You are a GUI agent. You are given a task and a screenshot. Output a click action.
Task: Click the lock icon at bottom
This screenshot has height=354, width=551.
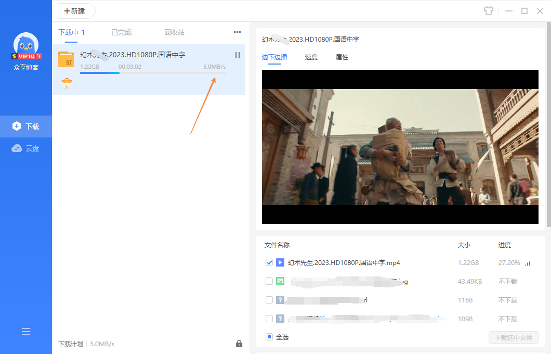[239, 344]
